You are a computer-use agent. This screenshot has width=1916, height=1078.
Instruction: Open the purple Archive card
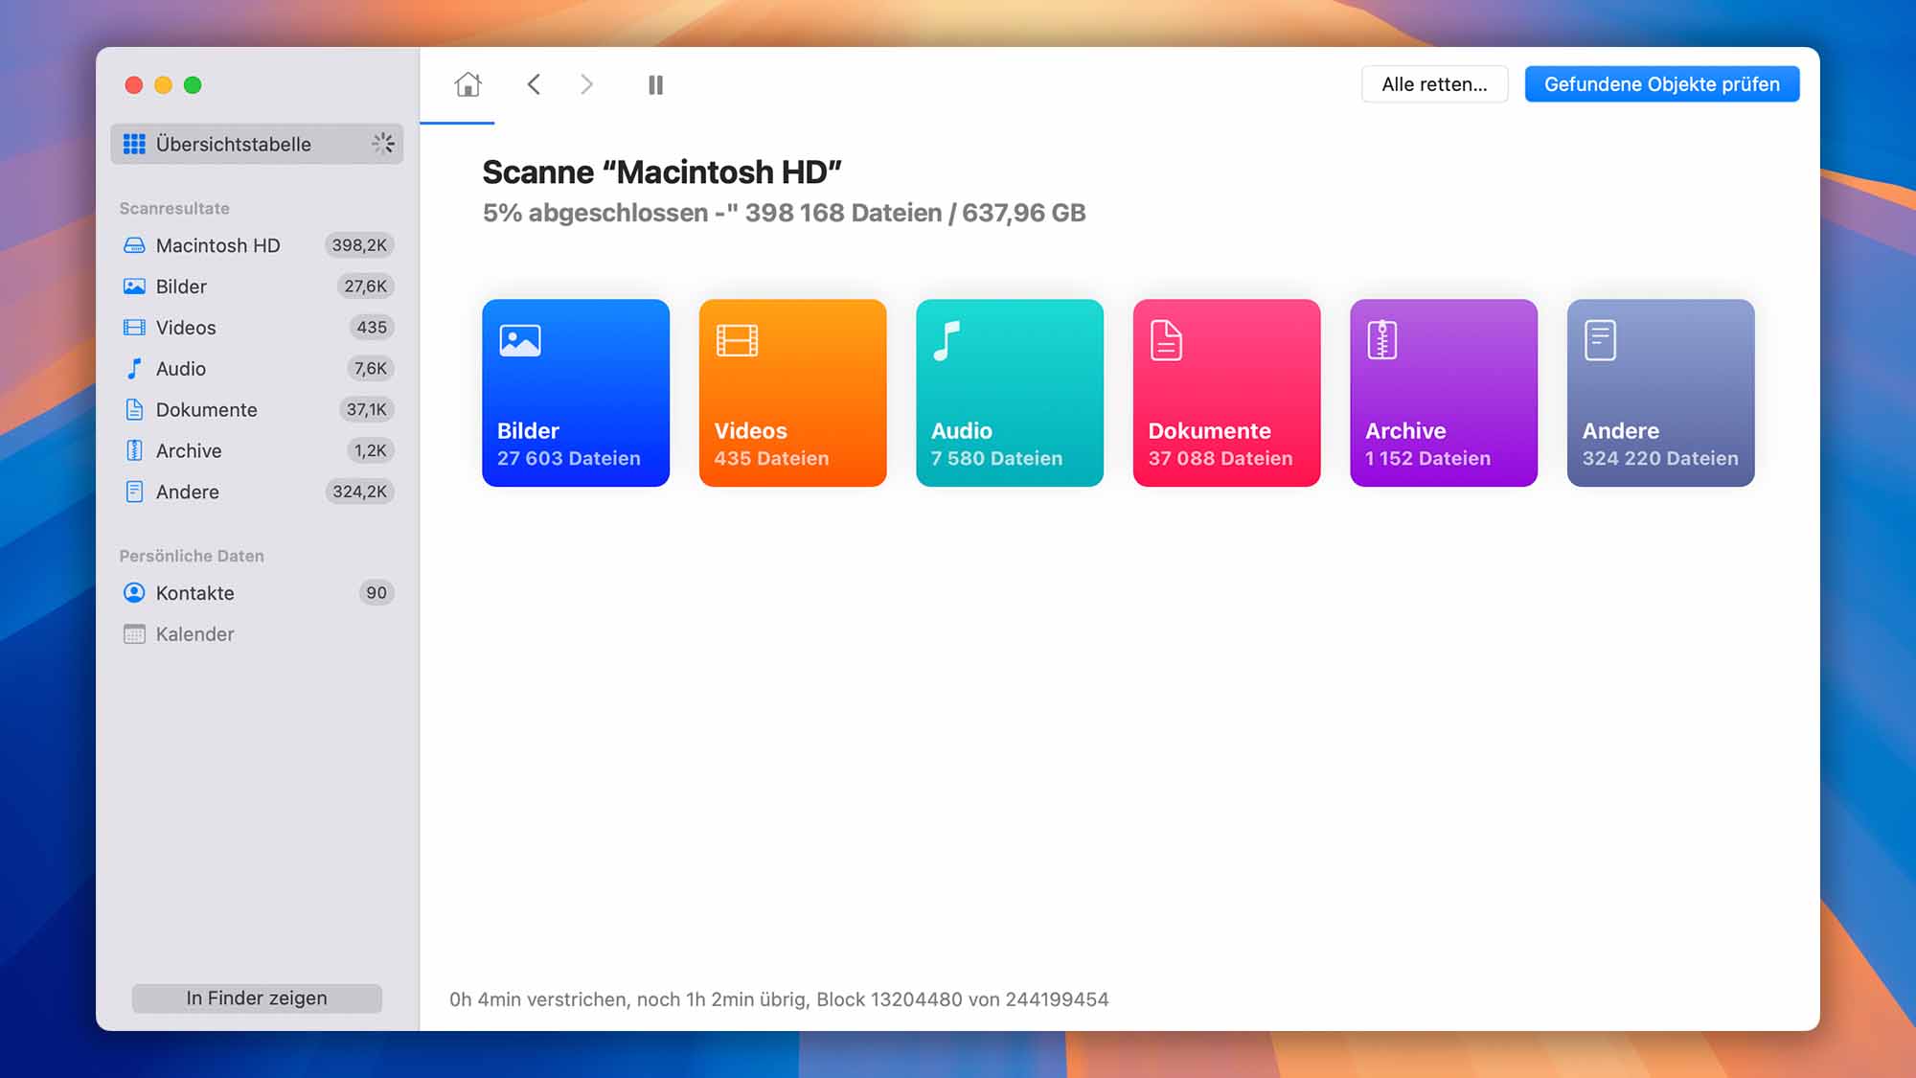tap(1444, 393)
